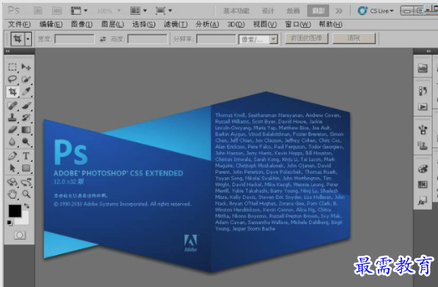Switch to 摄影 workspace
Screen dimensions: 438x287
(318, 11)
